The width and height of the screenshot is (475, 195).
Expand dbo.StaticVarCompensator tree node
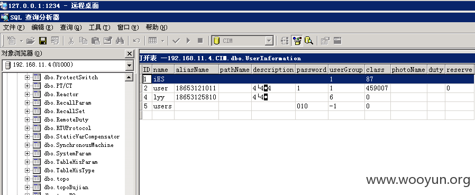(28, 136)
